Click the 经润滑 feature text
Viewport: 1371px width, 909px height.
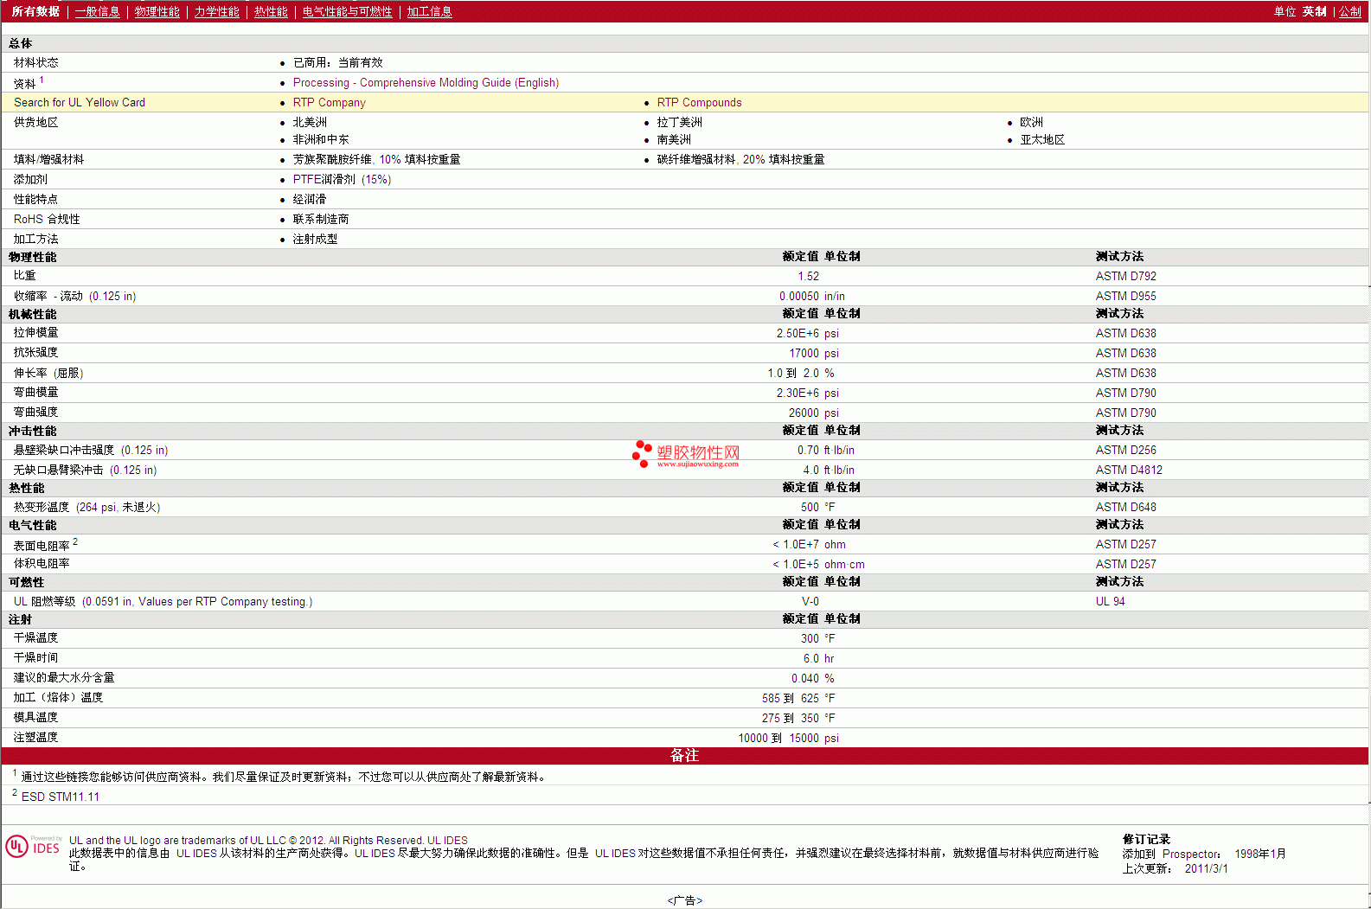[x=310, y=199]
